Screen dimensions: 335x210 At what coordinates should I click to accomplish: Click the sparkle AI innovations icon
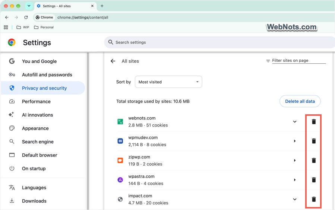[11, 115]
